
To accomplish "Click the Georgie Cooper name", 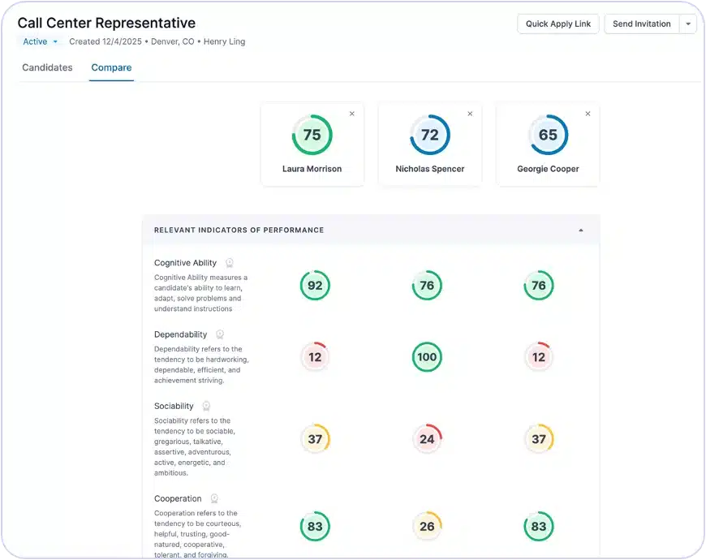I will tap(548, 169).
